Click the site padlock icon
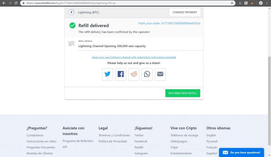 coord(23,3)
